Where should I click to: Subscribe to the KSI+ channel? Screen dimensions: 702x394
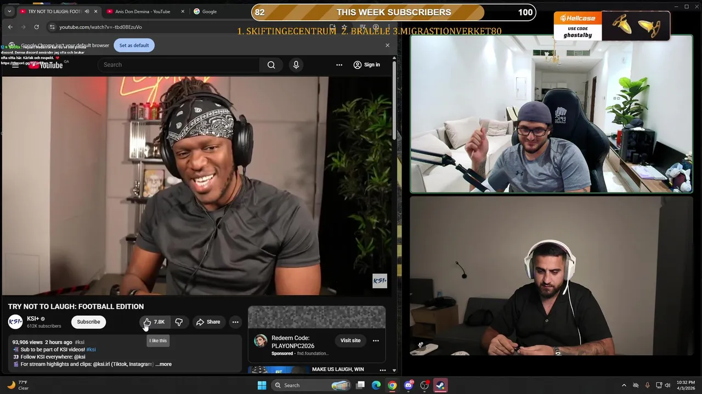coord(88,322)
